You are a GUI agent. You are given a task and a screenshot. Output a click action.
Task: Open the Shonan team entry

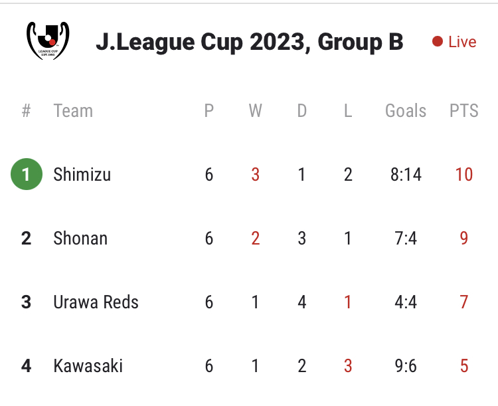pos(80,238)
